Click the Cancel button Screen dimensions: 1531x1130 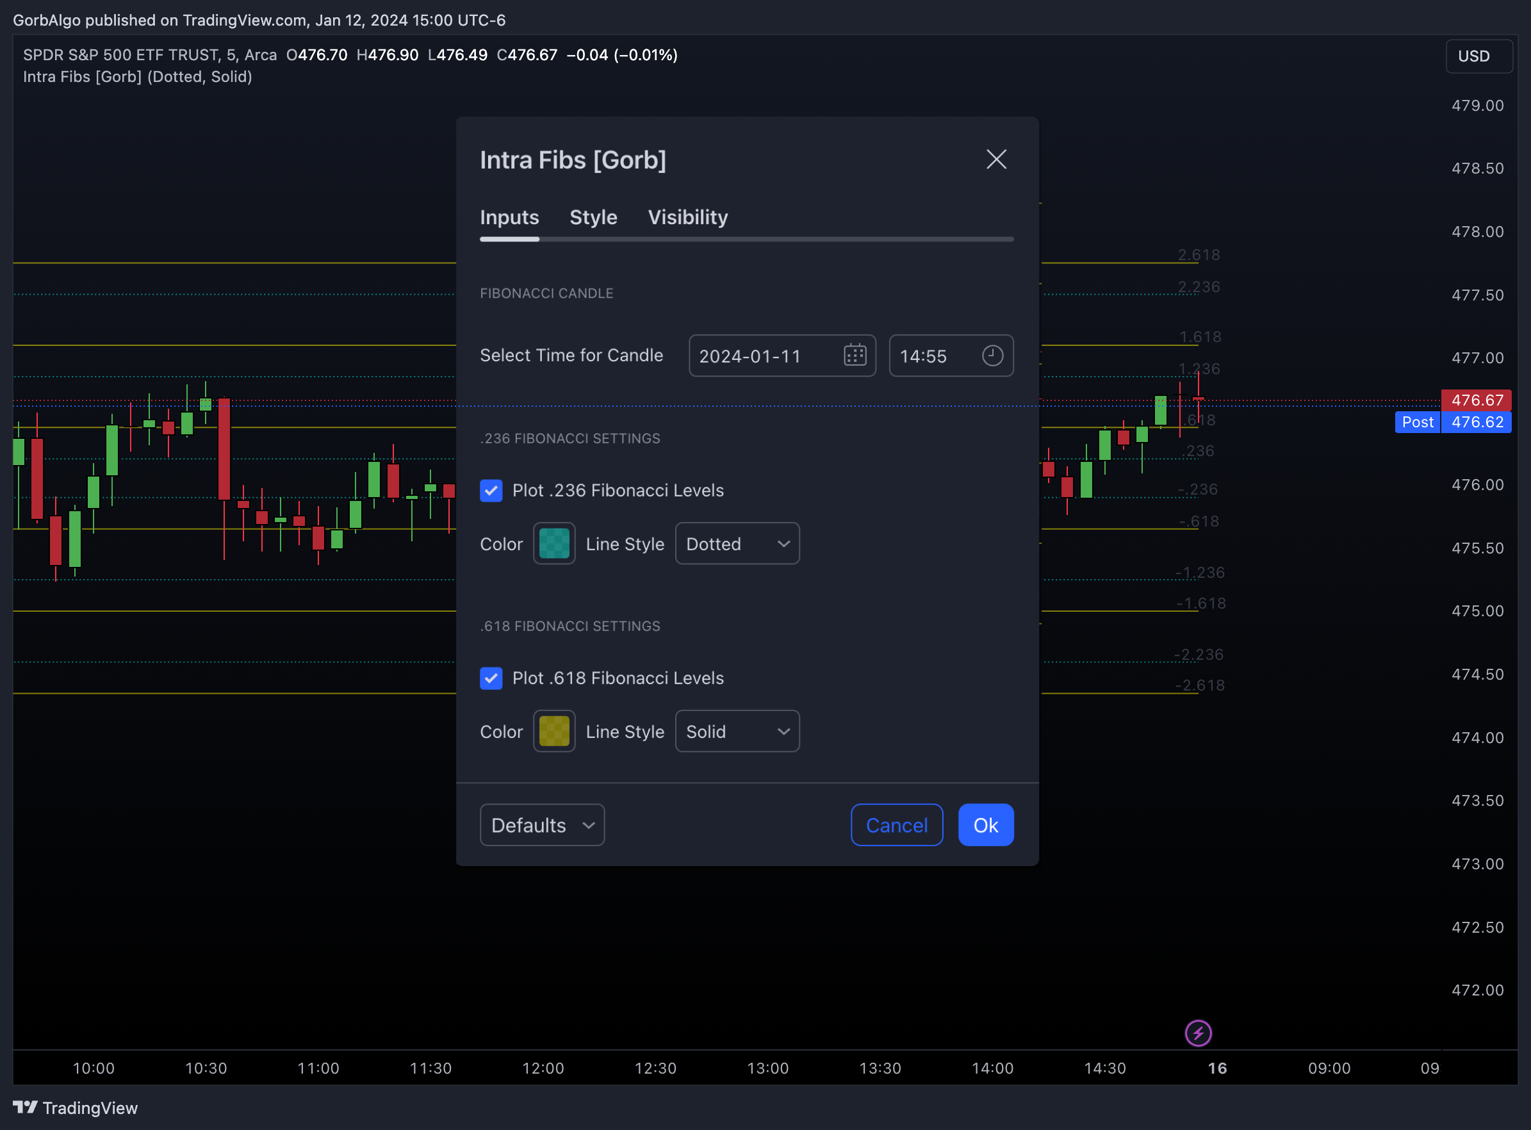pos(896,825)
